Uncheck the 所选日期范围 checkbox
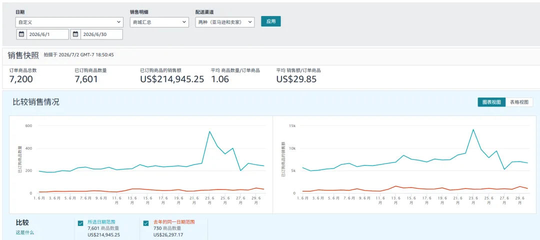The width and height of the screenshot is (540, 240). tap(80, 223)
